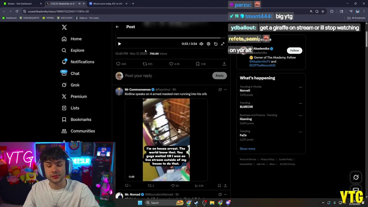Open a new browser tab
Viewport: 368px width, 207px height.
[x=133, y=4]
